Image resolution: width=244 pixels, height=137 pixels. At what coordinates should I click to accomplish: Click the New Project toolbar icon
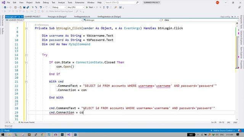[x=15, y=7]
